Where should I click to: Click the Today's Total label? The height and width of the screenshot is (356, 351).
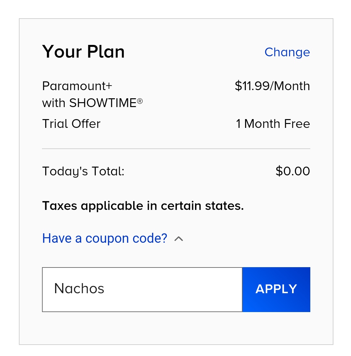point(83,171)
